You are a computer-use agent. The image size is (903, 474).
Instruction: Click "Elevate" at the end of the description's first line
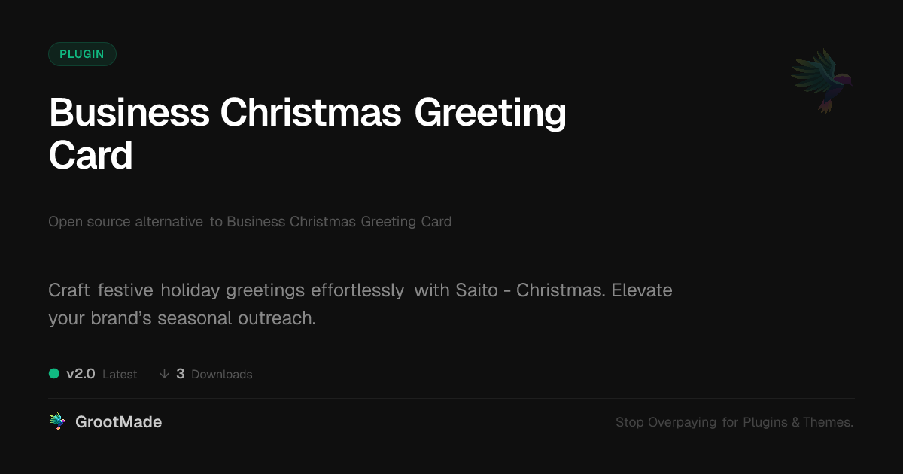coord(642,290)
